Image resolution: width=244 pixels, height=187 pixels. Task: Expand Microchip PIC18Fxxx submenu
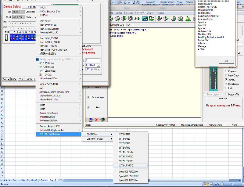click(x=59, y=99)
